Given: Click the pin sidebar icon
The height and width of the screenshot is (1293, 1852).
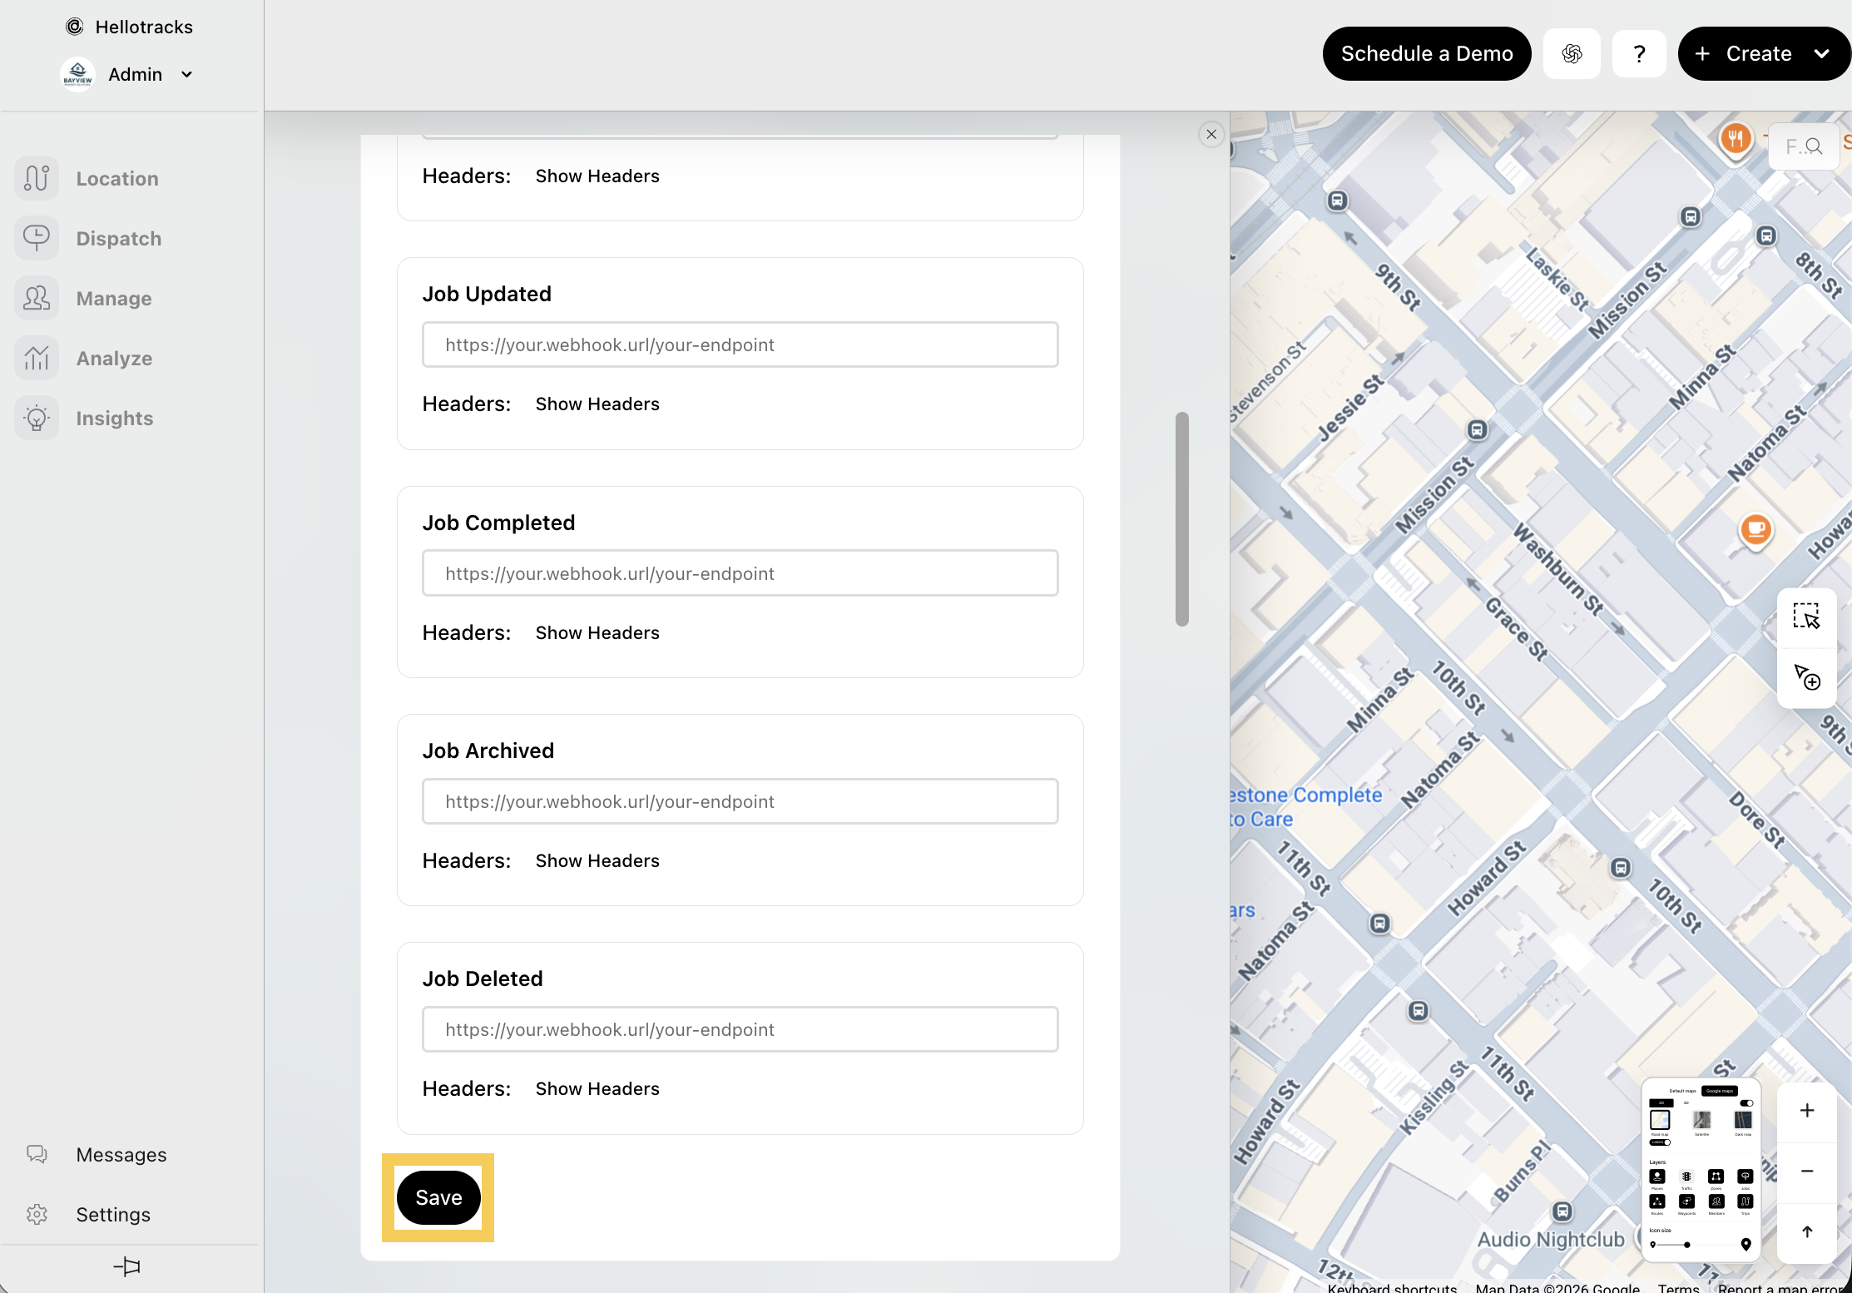Looking at the screenshot, I should click(126, 1266).
